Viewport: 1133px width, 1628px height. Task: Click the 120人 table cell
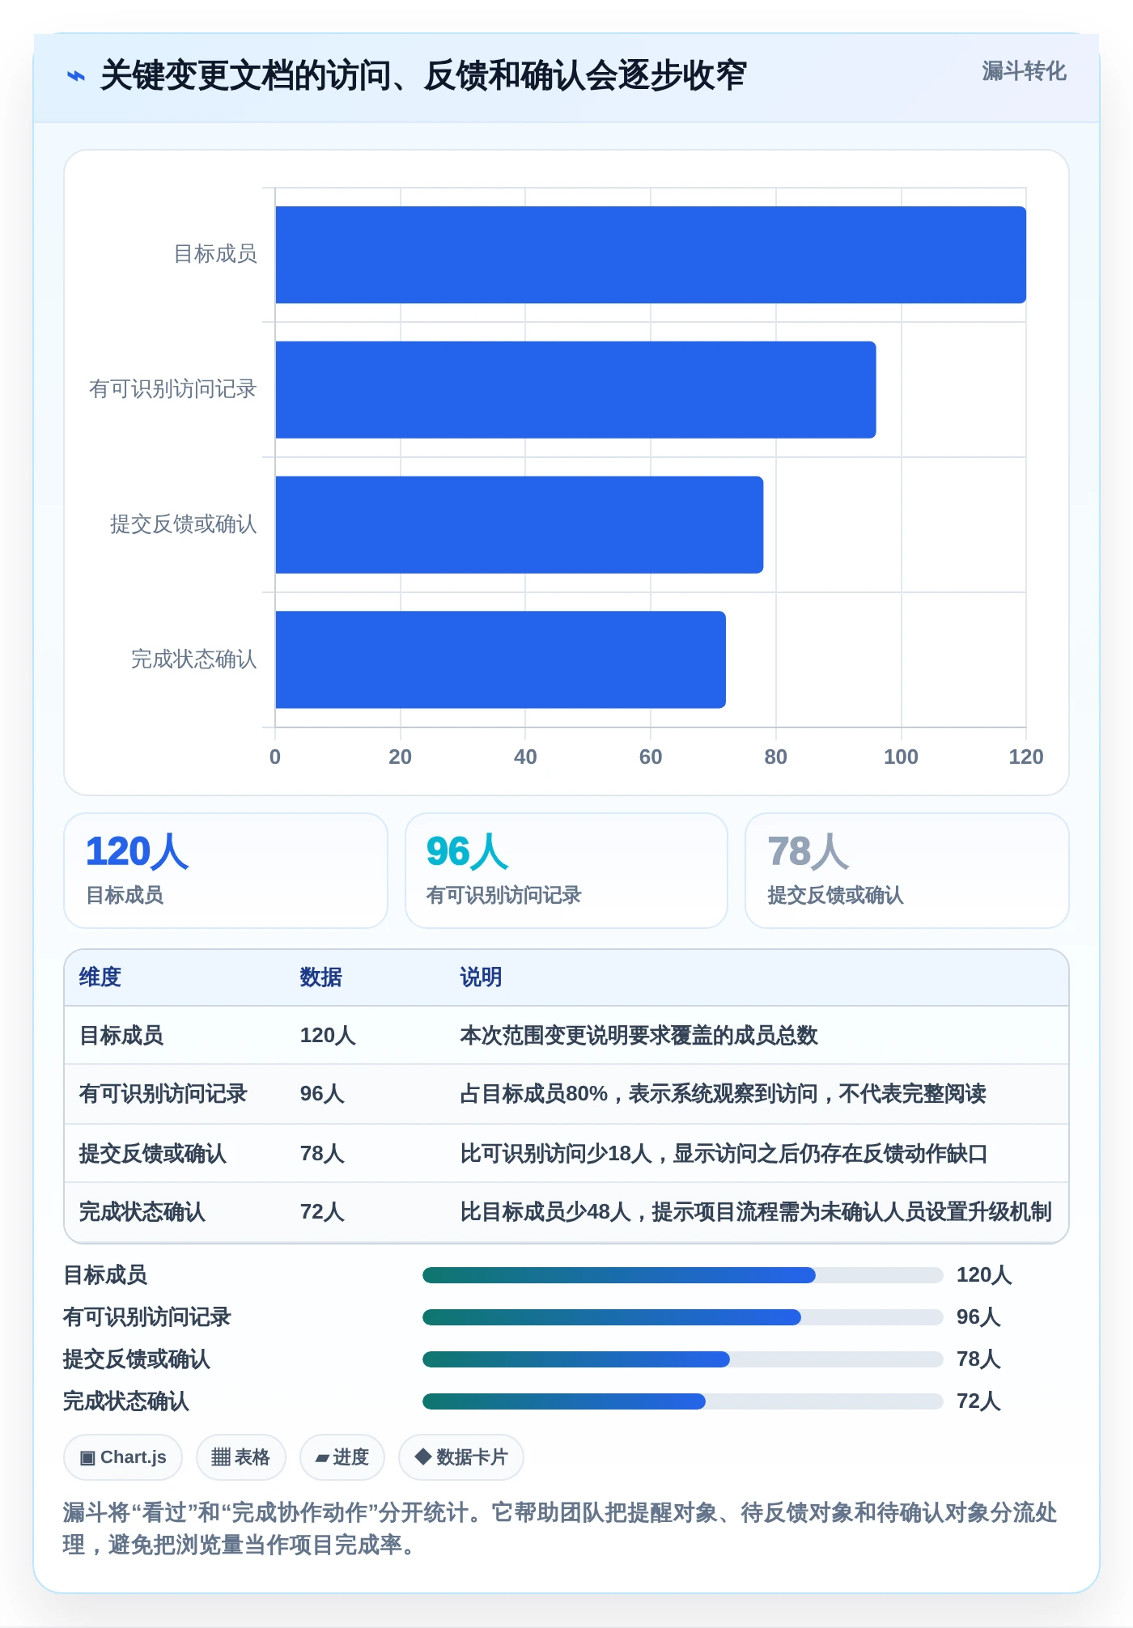[x=328, y=1035]
